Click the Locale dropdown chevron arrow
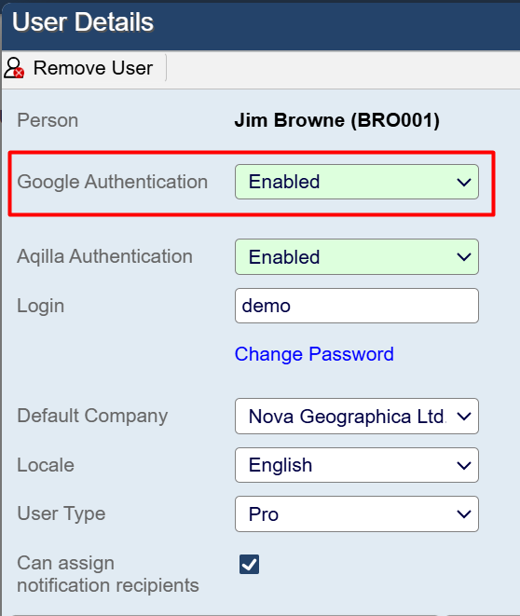520x616 pixels. coord(464,466)
